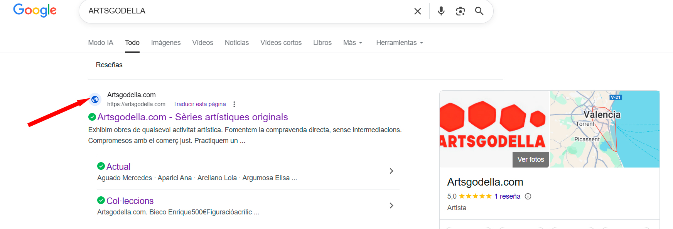Open Artsgodella.com Sèries artístiques originals result
This screenshot has height=229, width=673.
click(x=192, y=117)
